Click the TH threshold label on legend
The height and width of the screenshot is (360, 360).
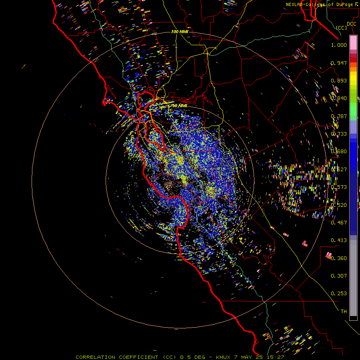(x=344, y=312)
